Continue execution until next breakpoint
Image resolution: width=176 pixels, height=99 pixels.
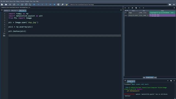(x=50, y=5)
